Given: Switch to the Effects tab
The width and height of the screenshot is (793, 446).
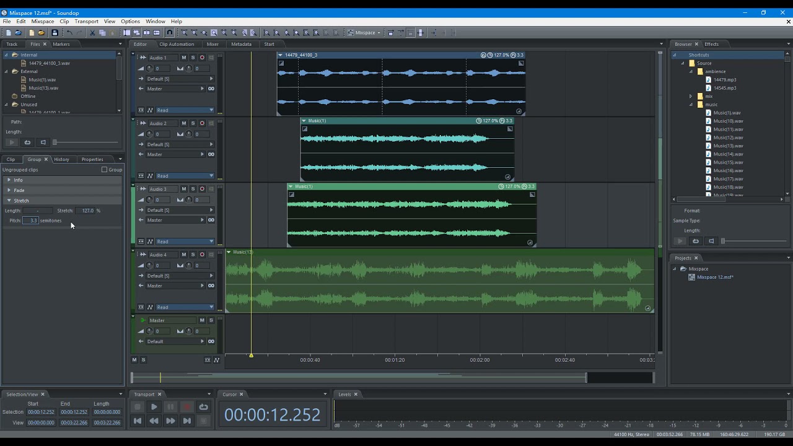Looking at the screenshot, I should pos(711,44).
